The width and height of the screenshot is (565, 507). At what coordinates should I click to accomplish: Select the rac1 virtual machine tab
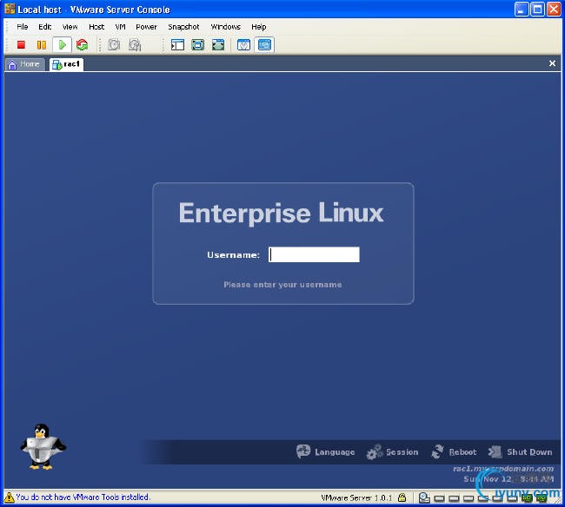66,64
